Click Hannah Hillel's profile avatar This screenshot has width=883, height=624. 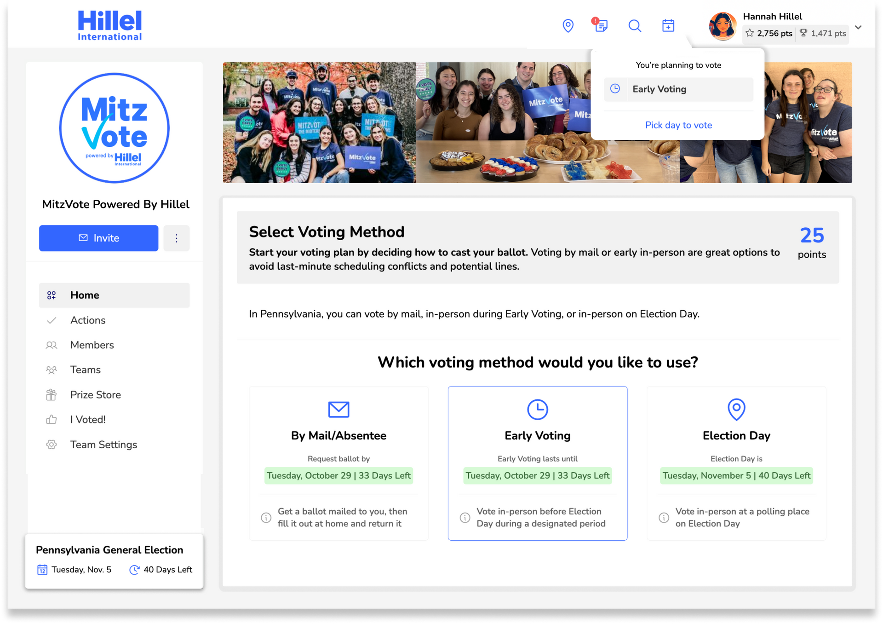point(723,26)
